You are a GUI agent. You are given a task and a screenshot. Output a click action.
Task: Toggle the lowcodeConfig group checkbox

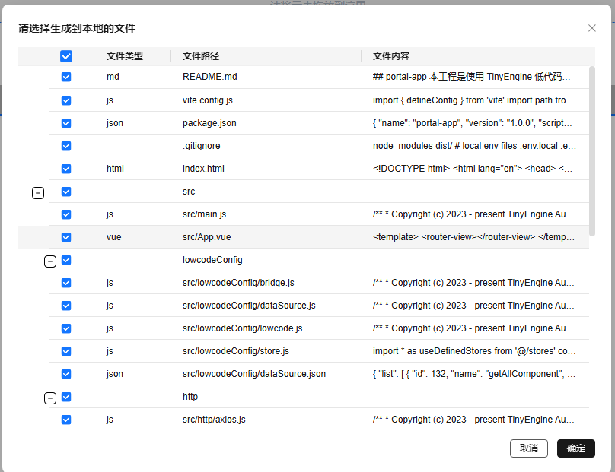pos(66,260)
